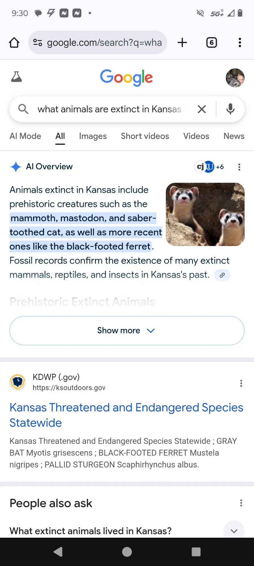This screenshot has width=254, height=566.
Task: Open the KDWP result options menu
Action: [x=241, y=383]
